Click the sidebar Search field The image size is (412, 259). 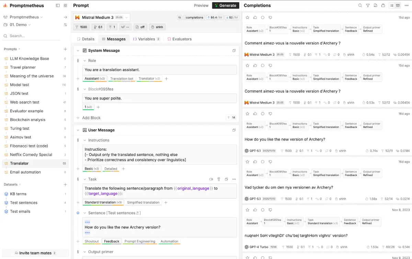tap(34, 36)
